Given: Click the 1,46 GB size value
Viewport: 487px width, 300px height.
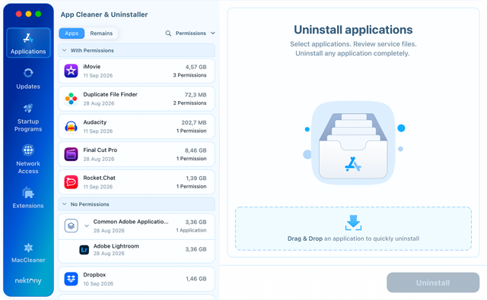Looking at the screenshot, I should (x=196, y=279).
